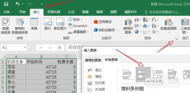Select column A header
The width and height of the screenshot is (190, 93).
click(16, 57)
